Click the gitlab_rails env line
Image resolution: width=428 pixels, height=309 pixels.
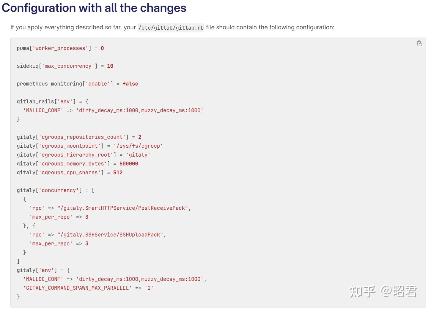pos(53,102)
